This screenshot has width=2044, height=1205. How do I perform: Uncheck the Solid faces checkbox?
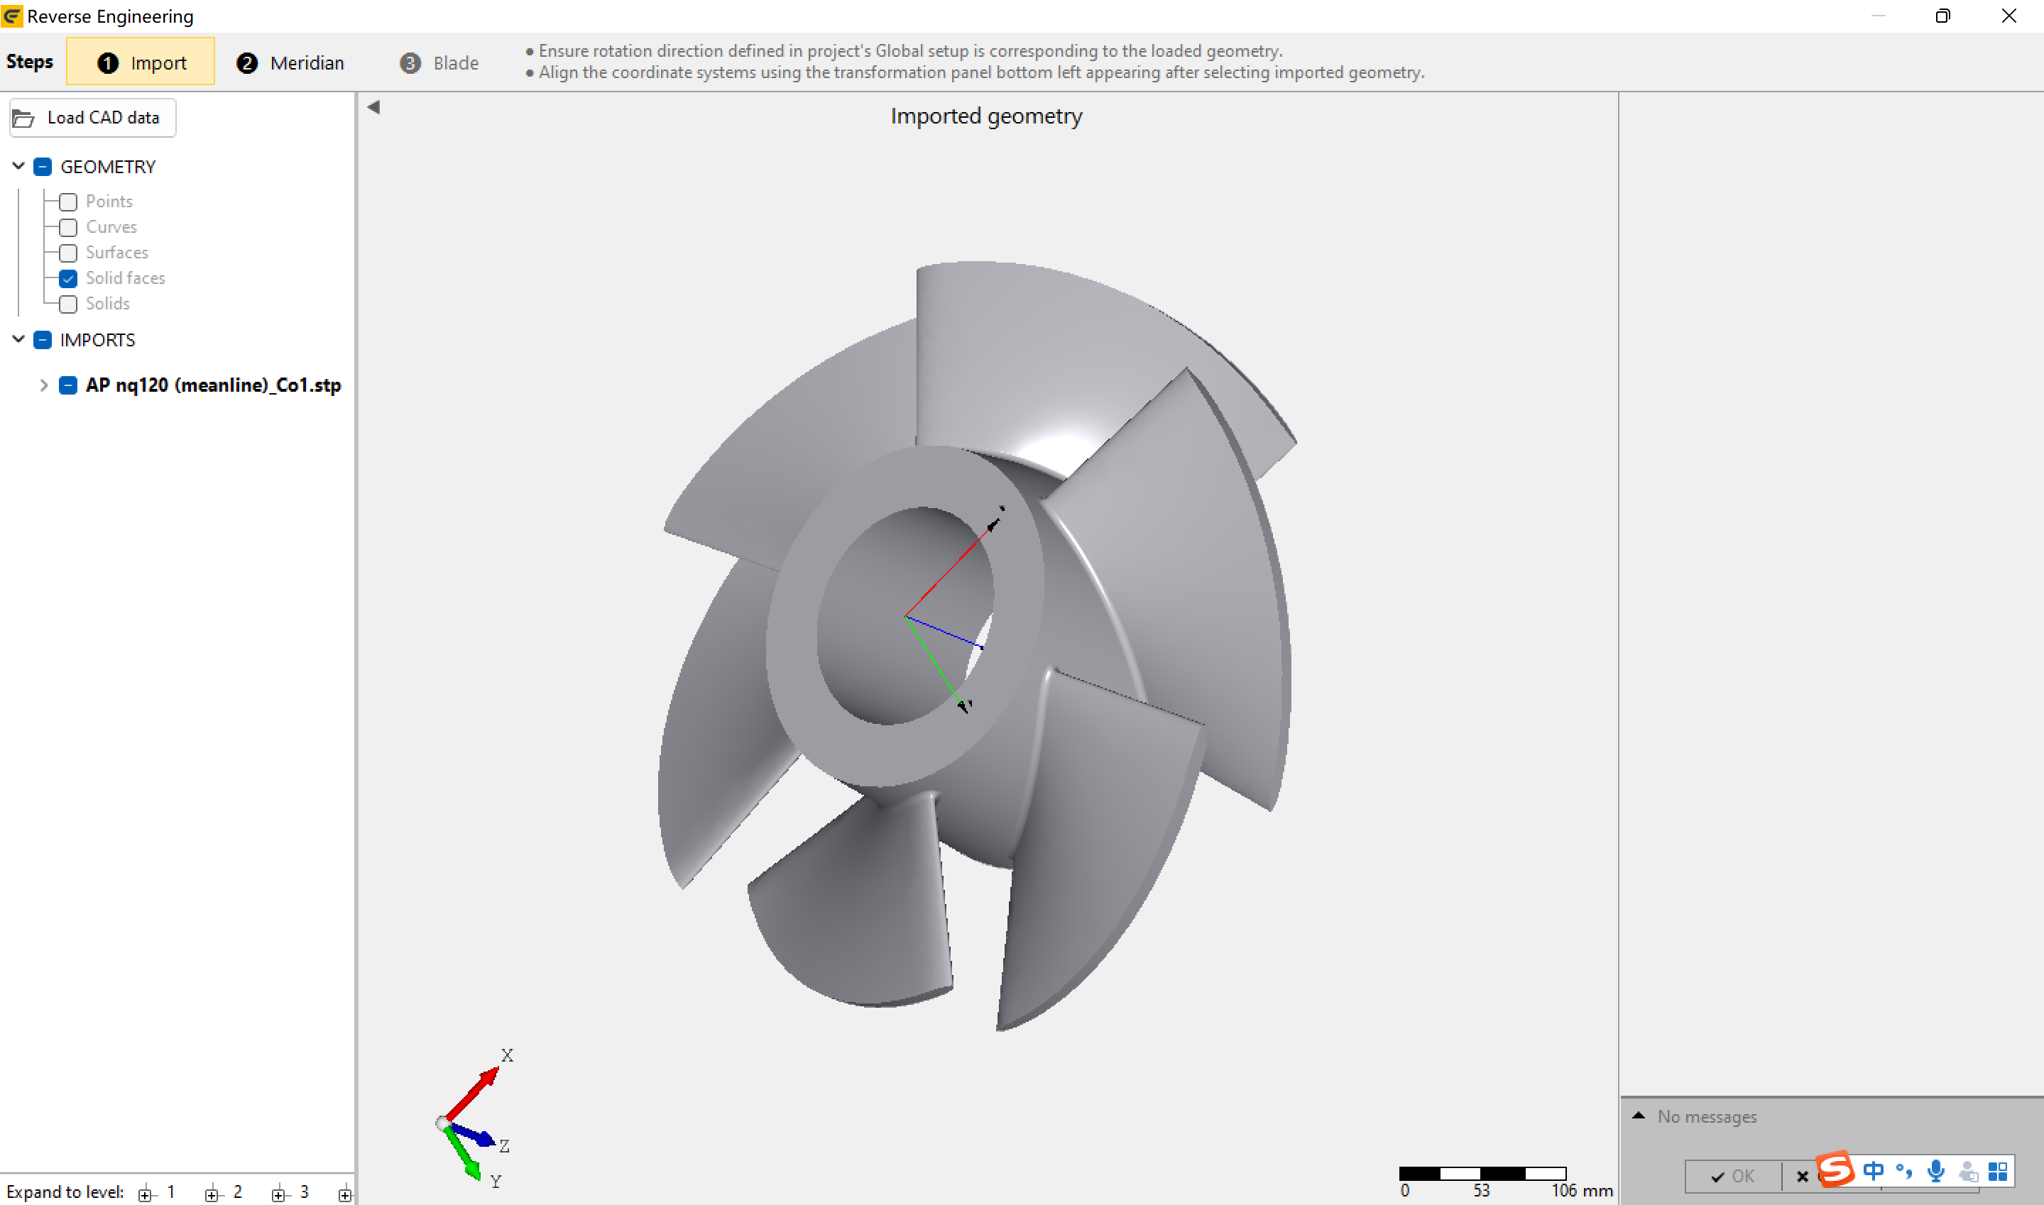pos(68,278)
